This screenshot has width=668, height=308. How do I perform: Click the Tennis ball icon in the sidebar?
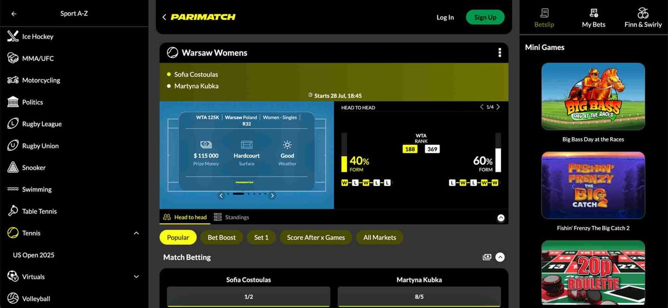13,233
